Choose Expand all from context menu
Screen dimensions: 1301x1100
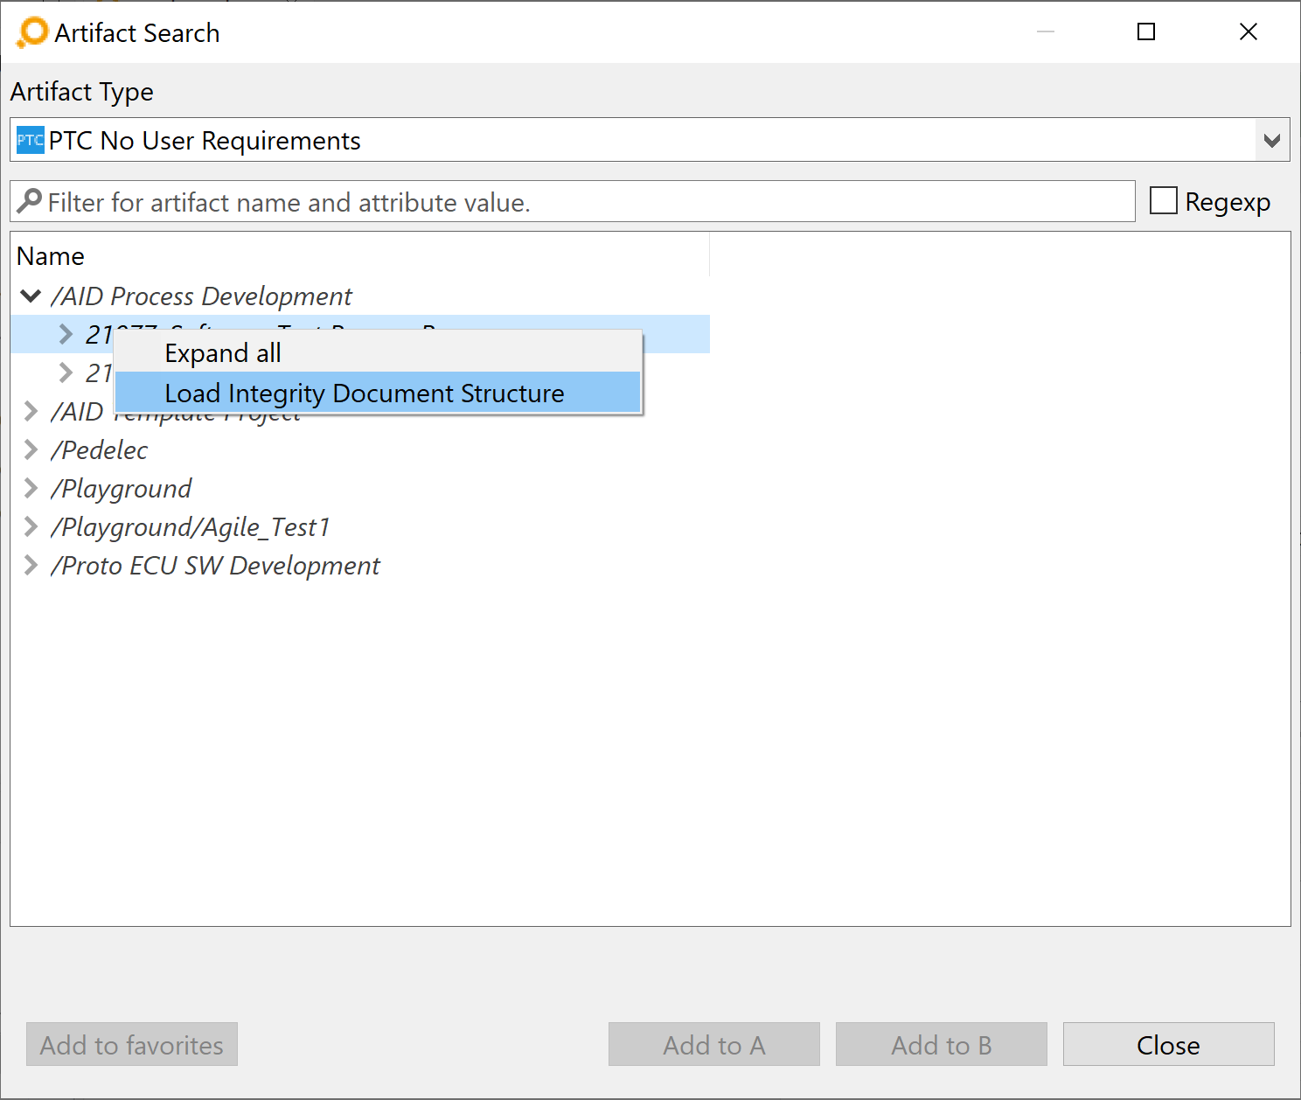[378, 352]
